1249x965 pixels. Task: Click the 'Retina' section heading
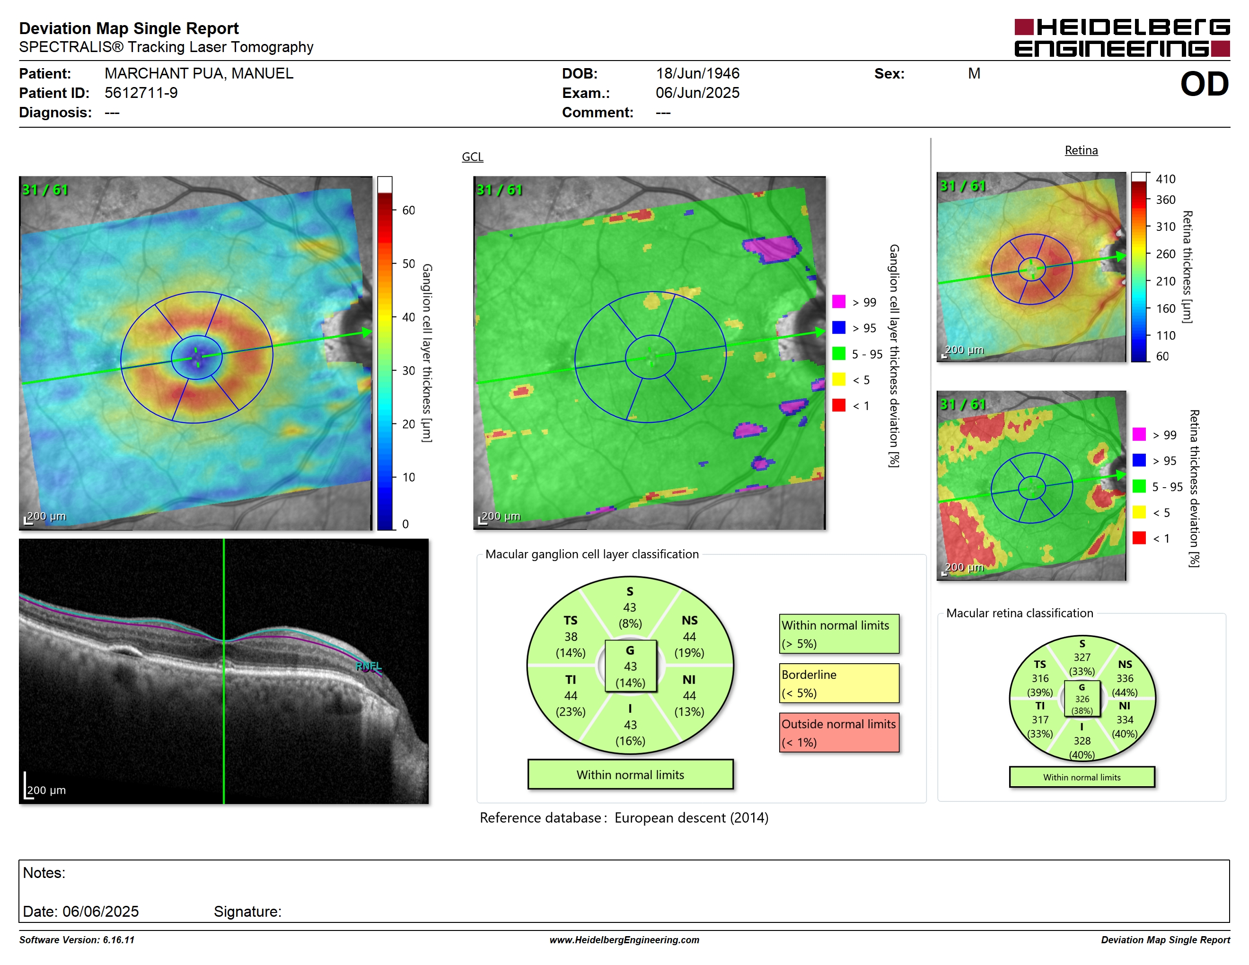point(1081,150)
